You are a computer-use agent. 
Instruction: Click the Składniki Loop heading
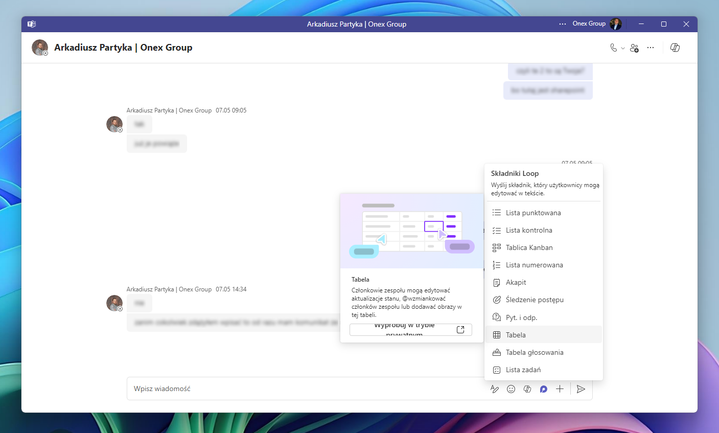(x=515, y=173)
